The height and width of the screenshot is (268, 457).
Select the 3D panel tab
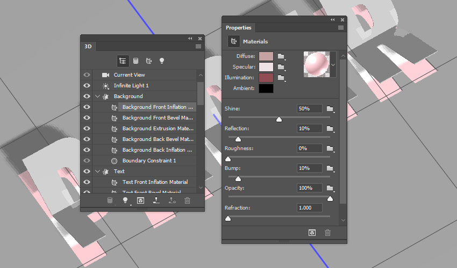[88, 47]
